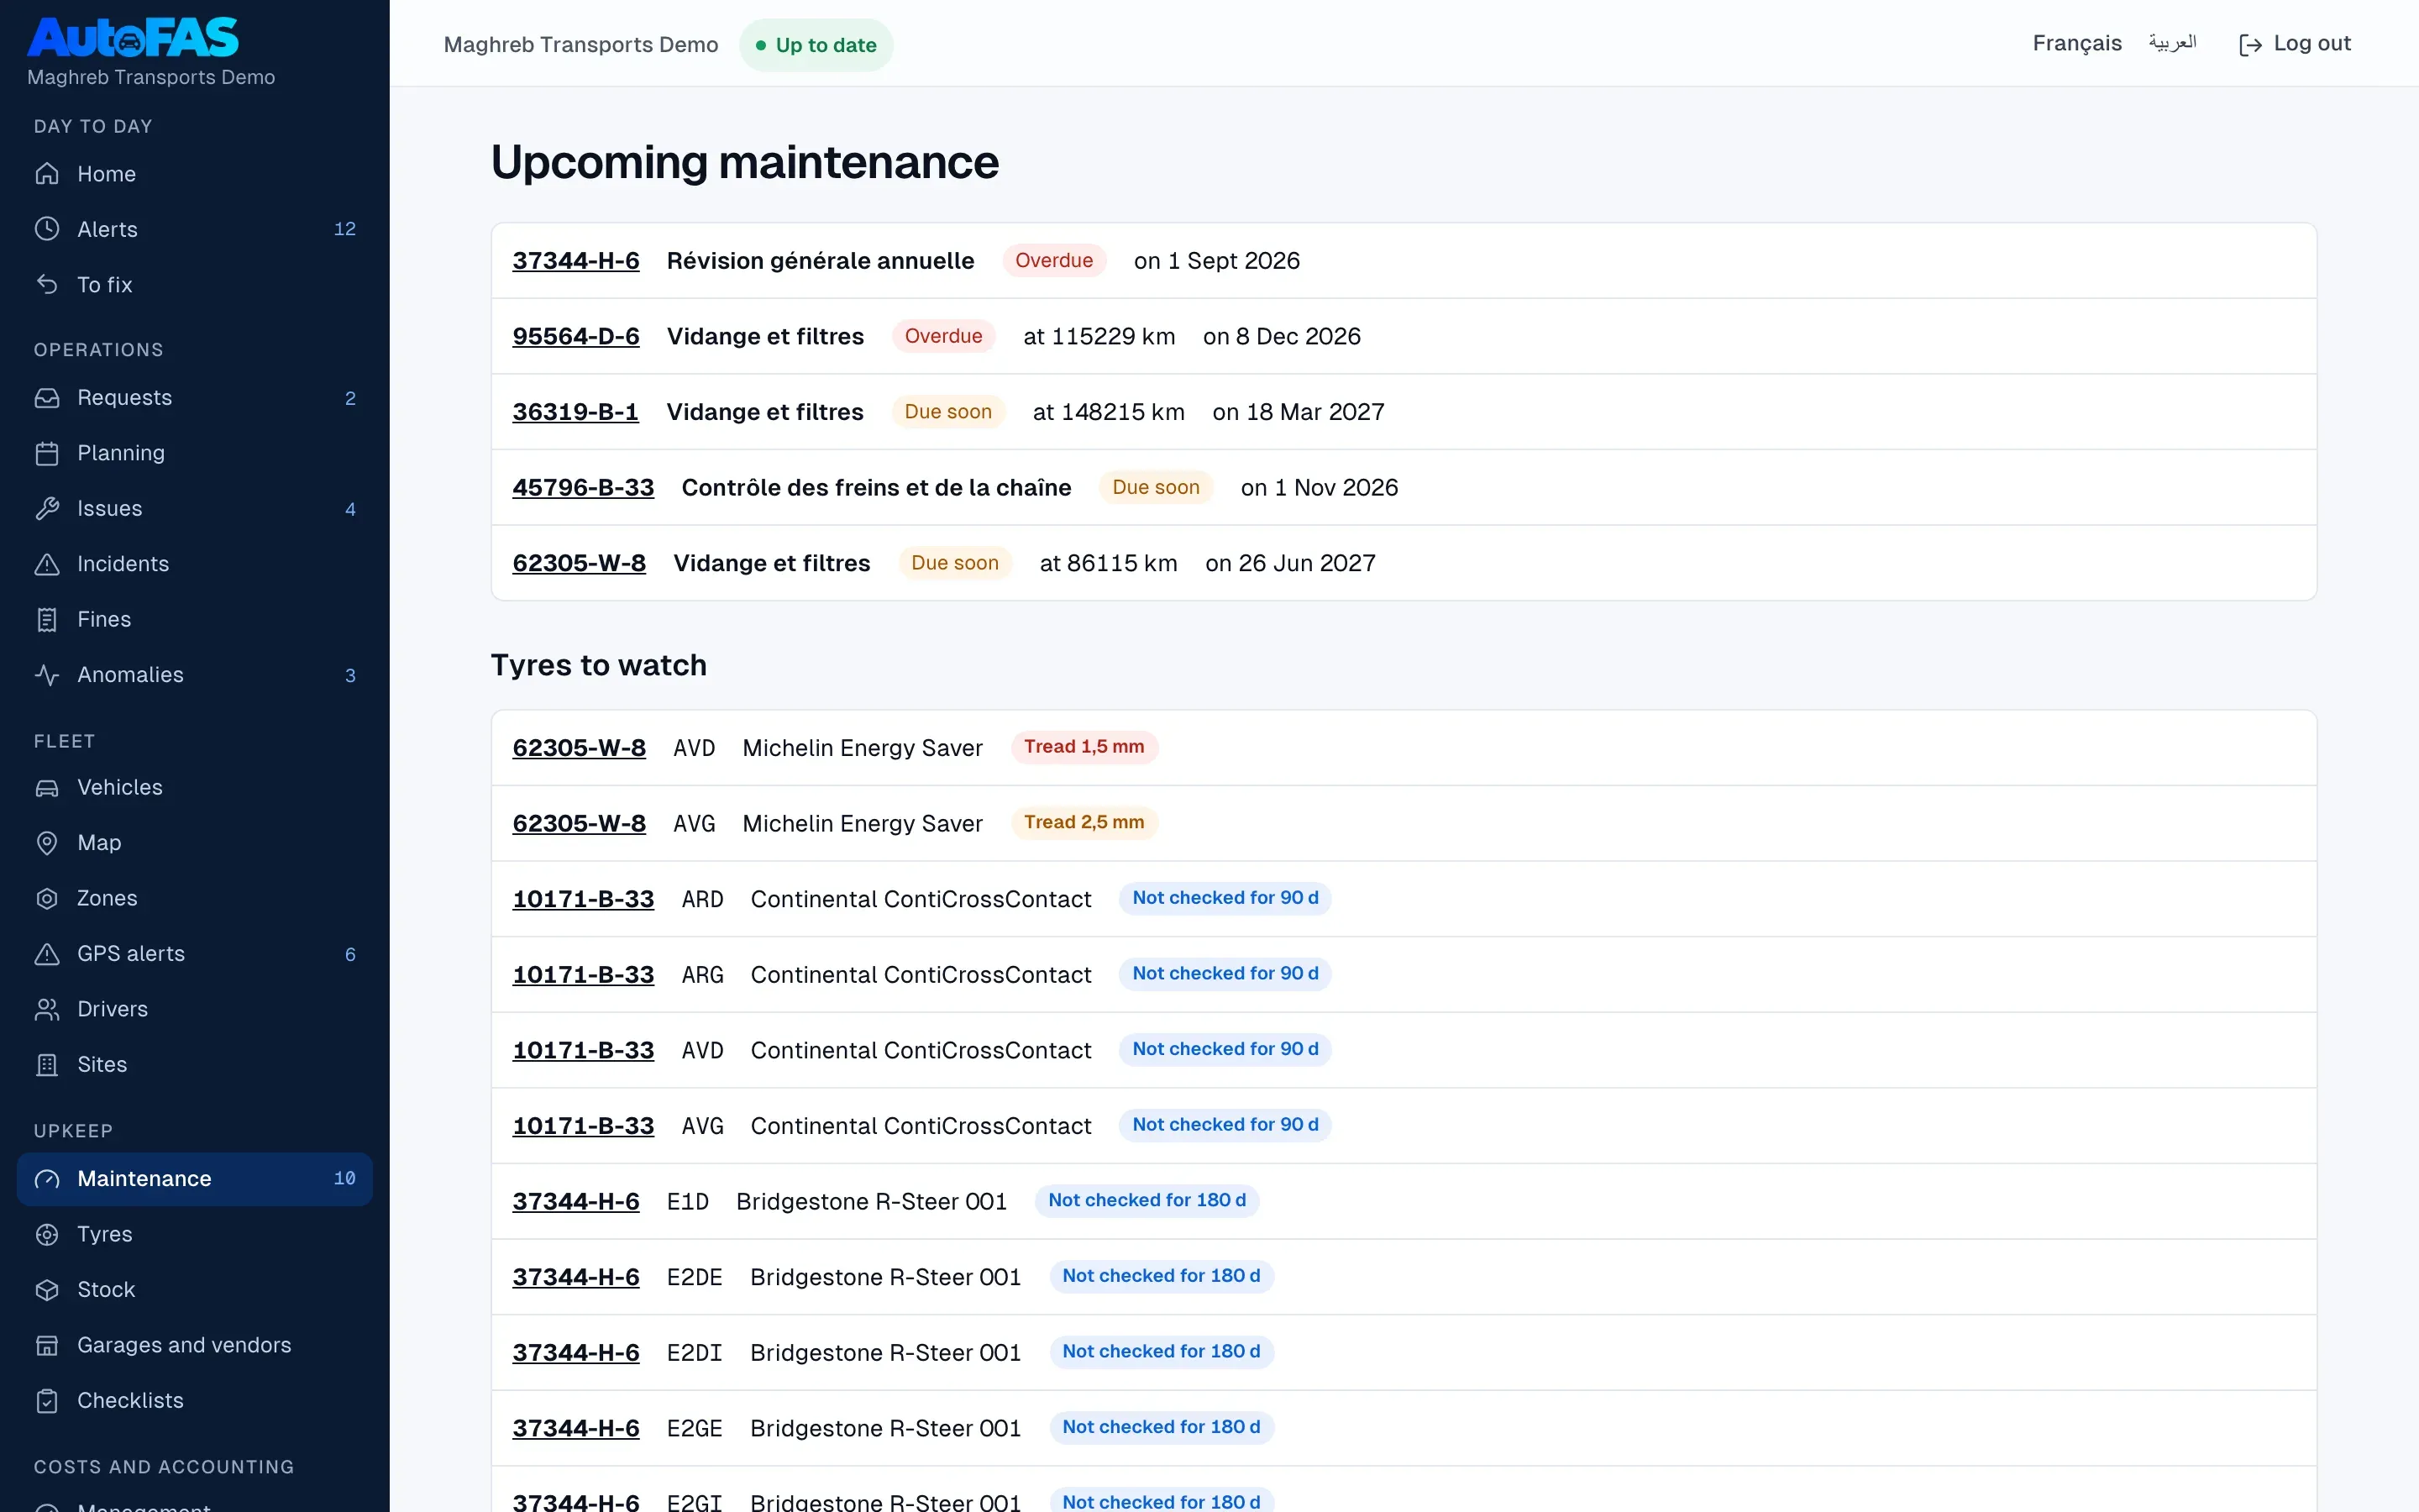Open 37344-H-6 link in E2DE tyre row
This screenshot has width=2419, height=1512.
point(575,1277)
